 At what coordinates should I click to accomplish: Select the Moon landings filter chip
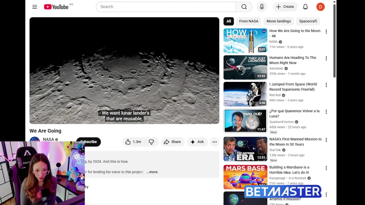tap(279, 21)
